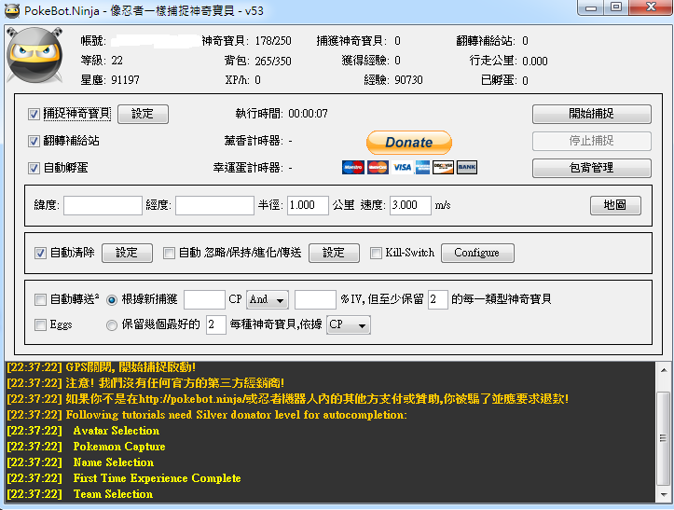This screenshot has width=674, height=510.
Task: Click the PokeBot.Ninja title bar icon
Action: click(x=12, y=10)
